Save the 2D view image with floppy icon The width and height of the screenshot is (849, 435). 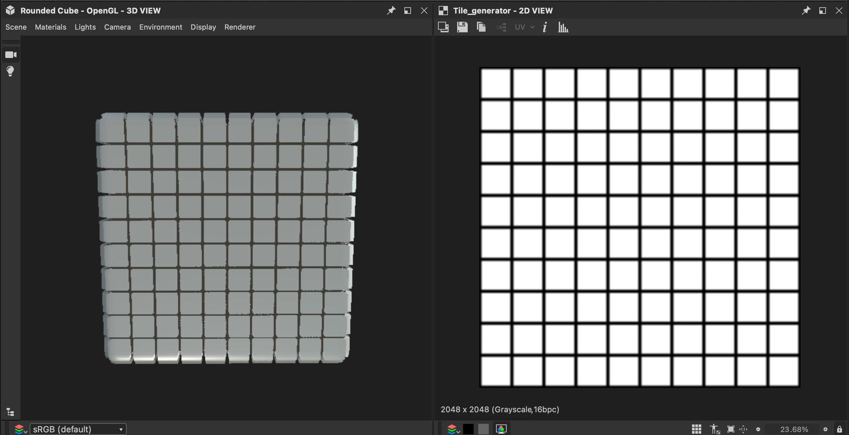(x=462, y=27)
